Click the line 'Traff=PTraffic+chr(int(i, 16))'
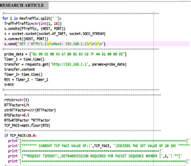 pyautogui.click(x=33, y=24)
